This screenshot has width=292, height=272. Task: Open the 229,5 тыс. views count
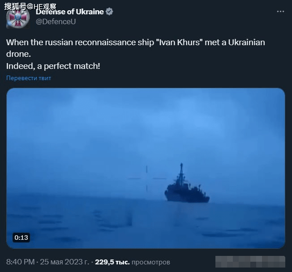click(112, 262)
